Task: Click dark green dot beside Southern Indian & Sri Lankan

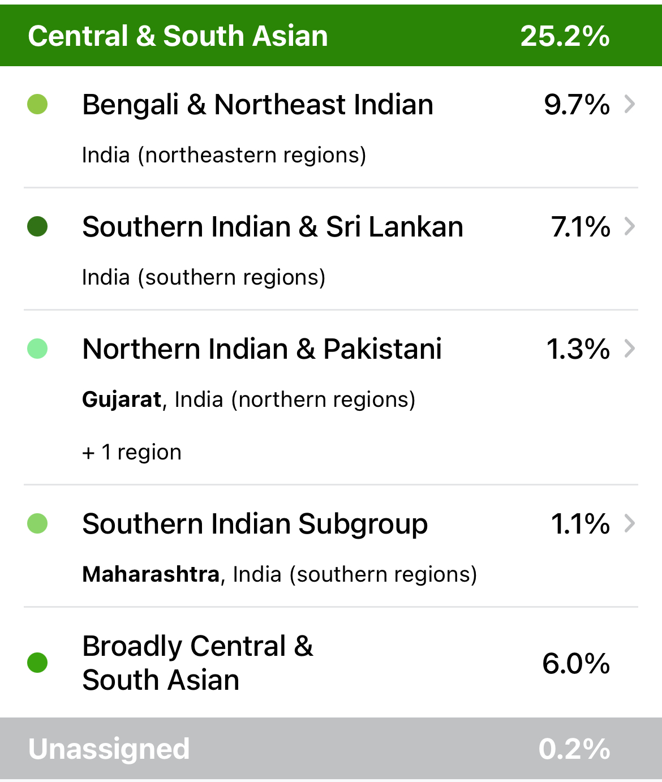Action: coord(37,226)
